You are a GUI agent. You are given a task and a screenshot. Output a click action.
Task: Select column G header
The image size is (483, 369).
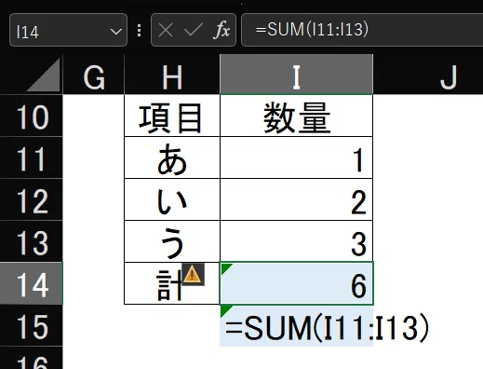click(x=94, y=75)
